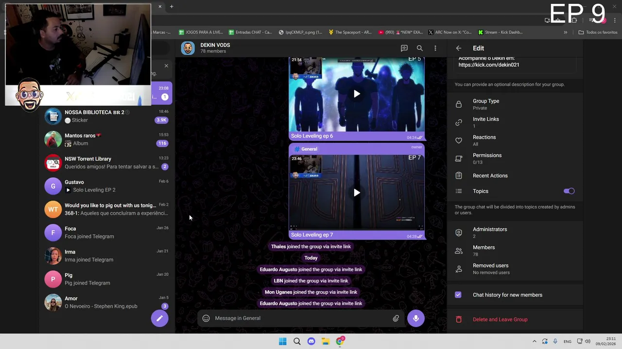Open the Would you like to pig out chat
Screen dimensions: 622x349
(x=107, y=209)
